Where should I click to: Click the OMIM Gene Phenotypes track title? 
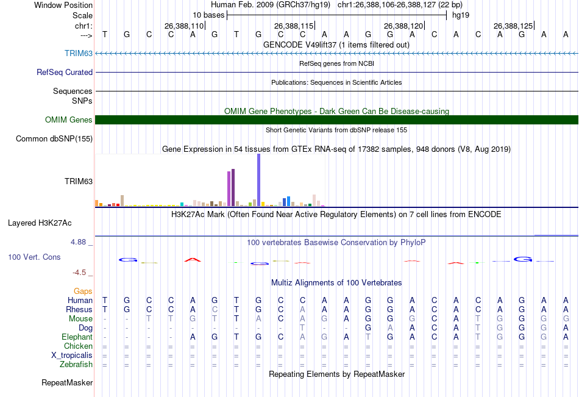[336, 111]
